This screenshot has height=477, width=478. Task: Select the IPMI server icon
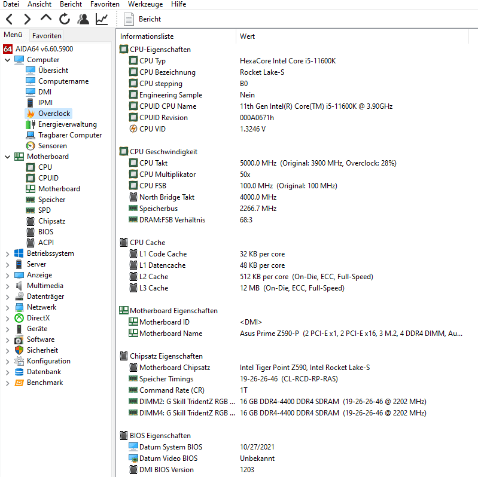[31, 103]
